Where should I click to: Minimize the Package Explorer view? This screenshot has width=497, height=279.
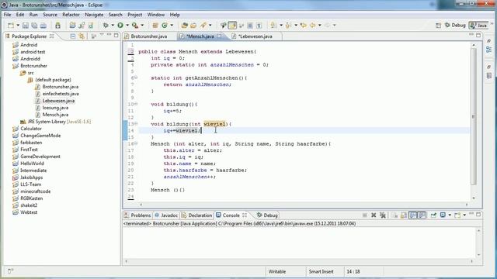109,35
